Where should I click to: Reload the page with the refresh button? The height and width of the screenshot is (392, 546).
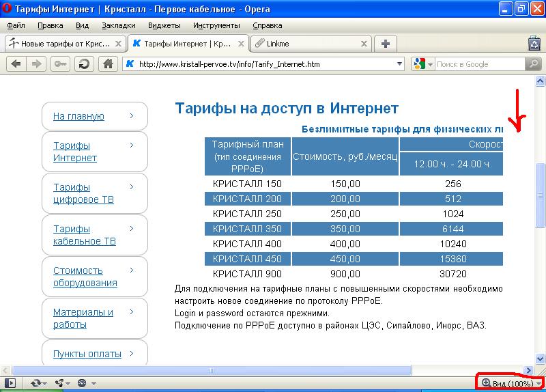click(x=84, y=64)
